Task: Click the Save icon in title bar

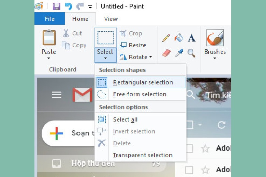Action: coord(57,6)
